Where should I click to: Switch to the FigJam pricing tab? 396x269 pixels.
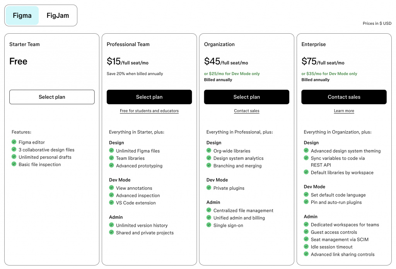(x=58, y=16)
